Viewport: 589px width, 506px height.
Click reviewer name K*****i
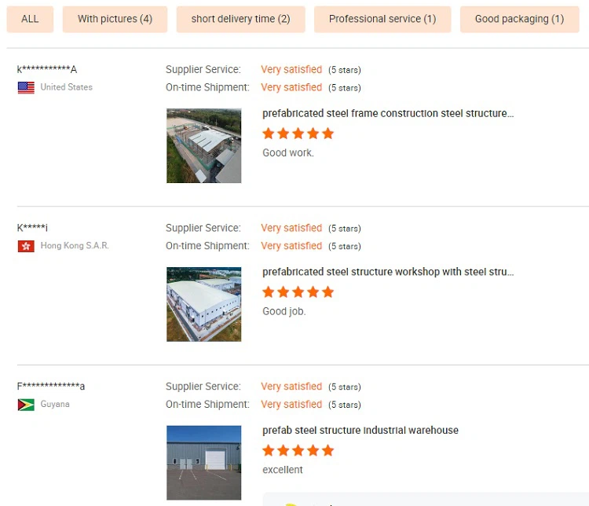click(33, 228)
